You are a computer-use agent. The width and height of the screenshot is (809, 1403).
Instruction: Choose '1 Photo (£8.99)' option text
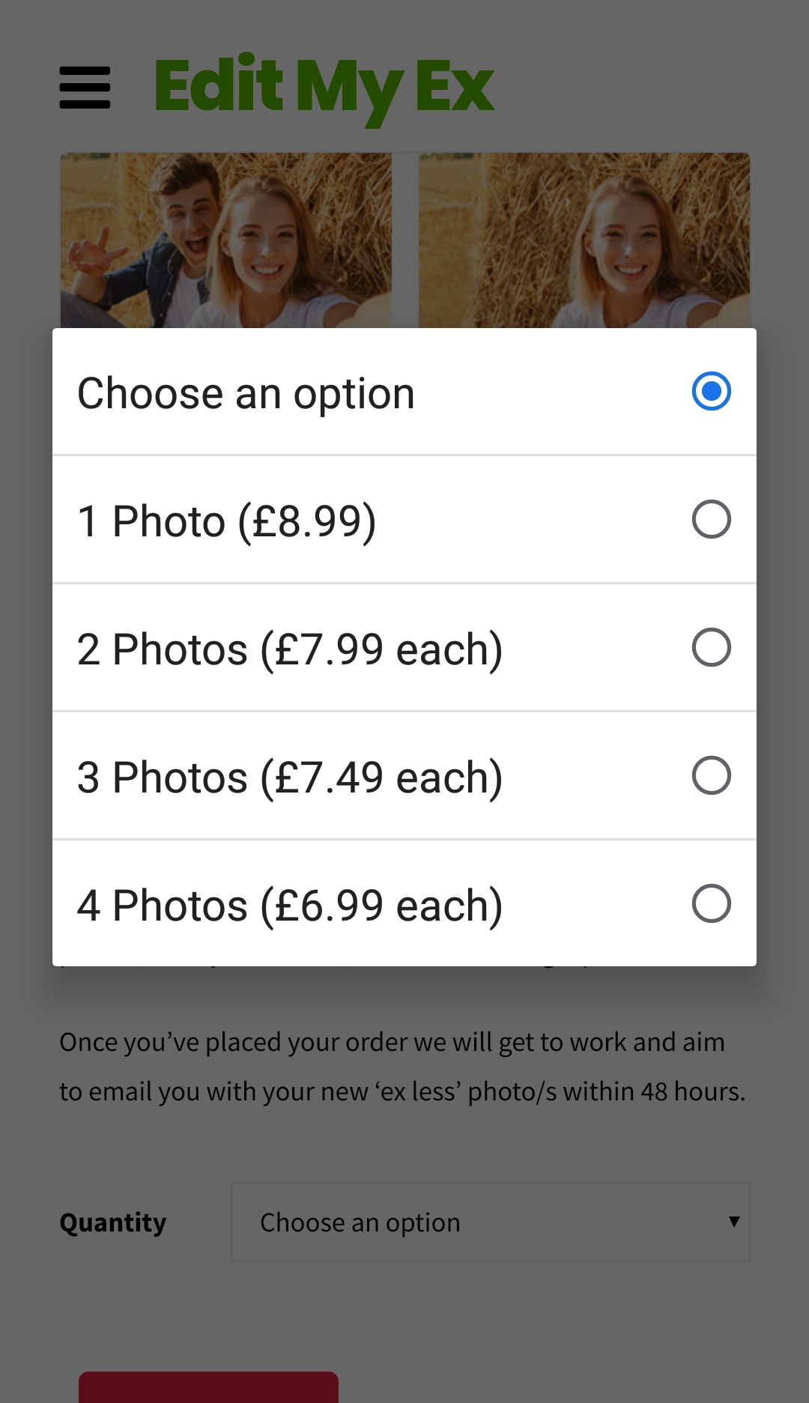click(226, 521)
